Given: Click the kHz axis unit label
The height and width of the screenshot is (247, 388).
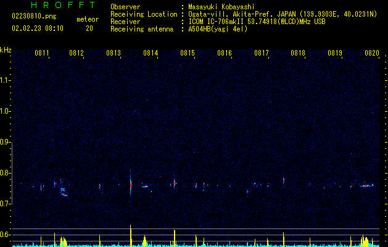Looking at the screenshot, I should coord(6,50).
